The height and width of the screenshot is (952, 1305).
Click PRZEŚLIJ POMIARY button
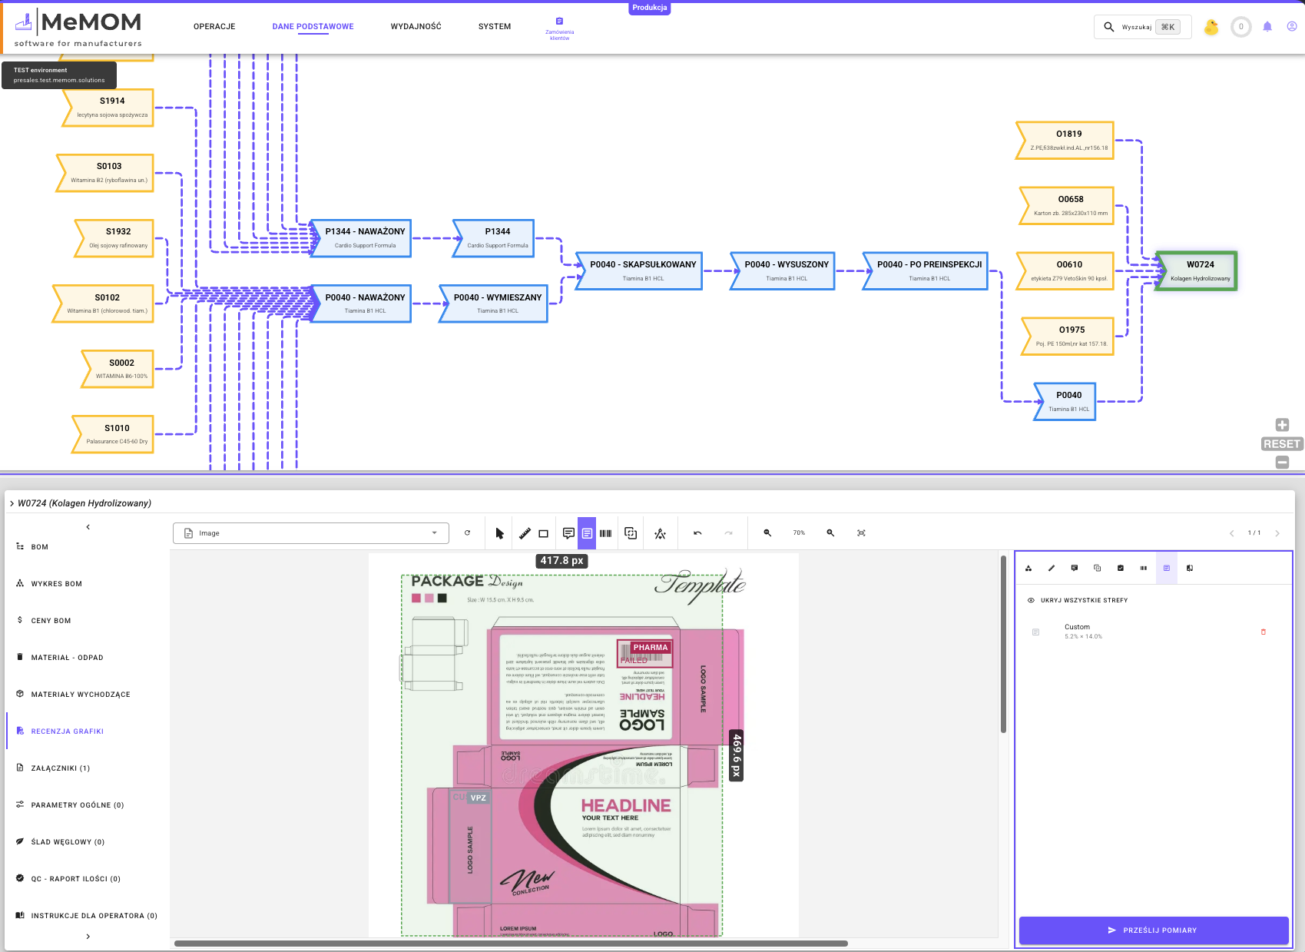pyautogui.click(x=1154, y=930)
